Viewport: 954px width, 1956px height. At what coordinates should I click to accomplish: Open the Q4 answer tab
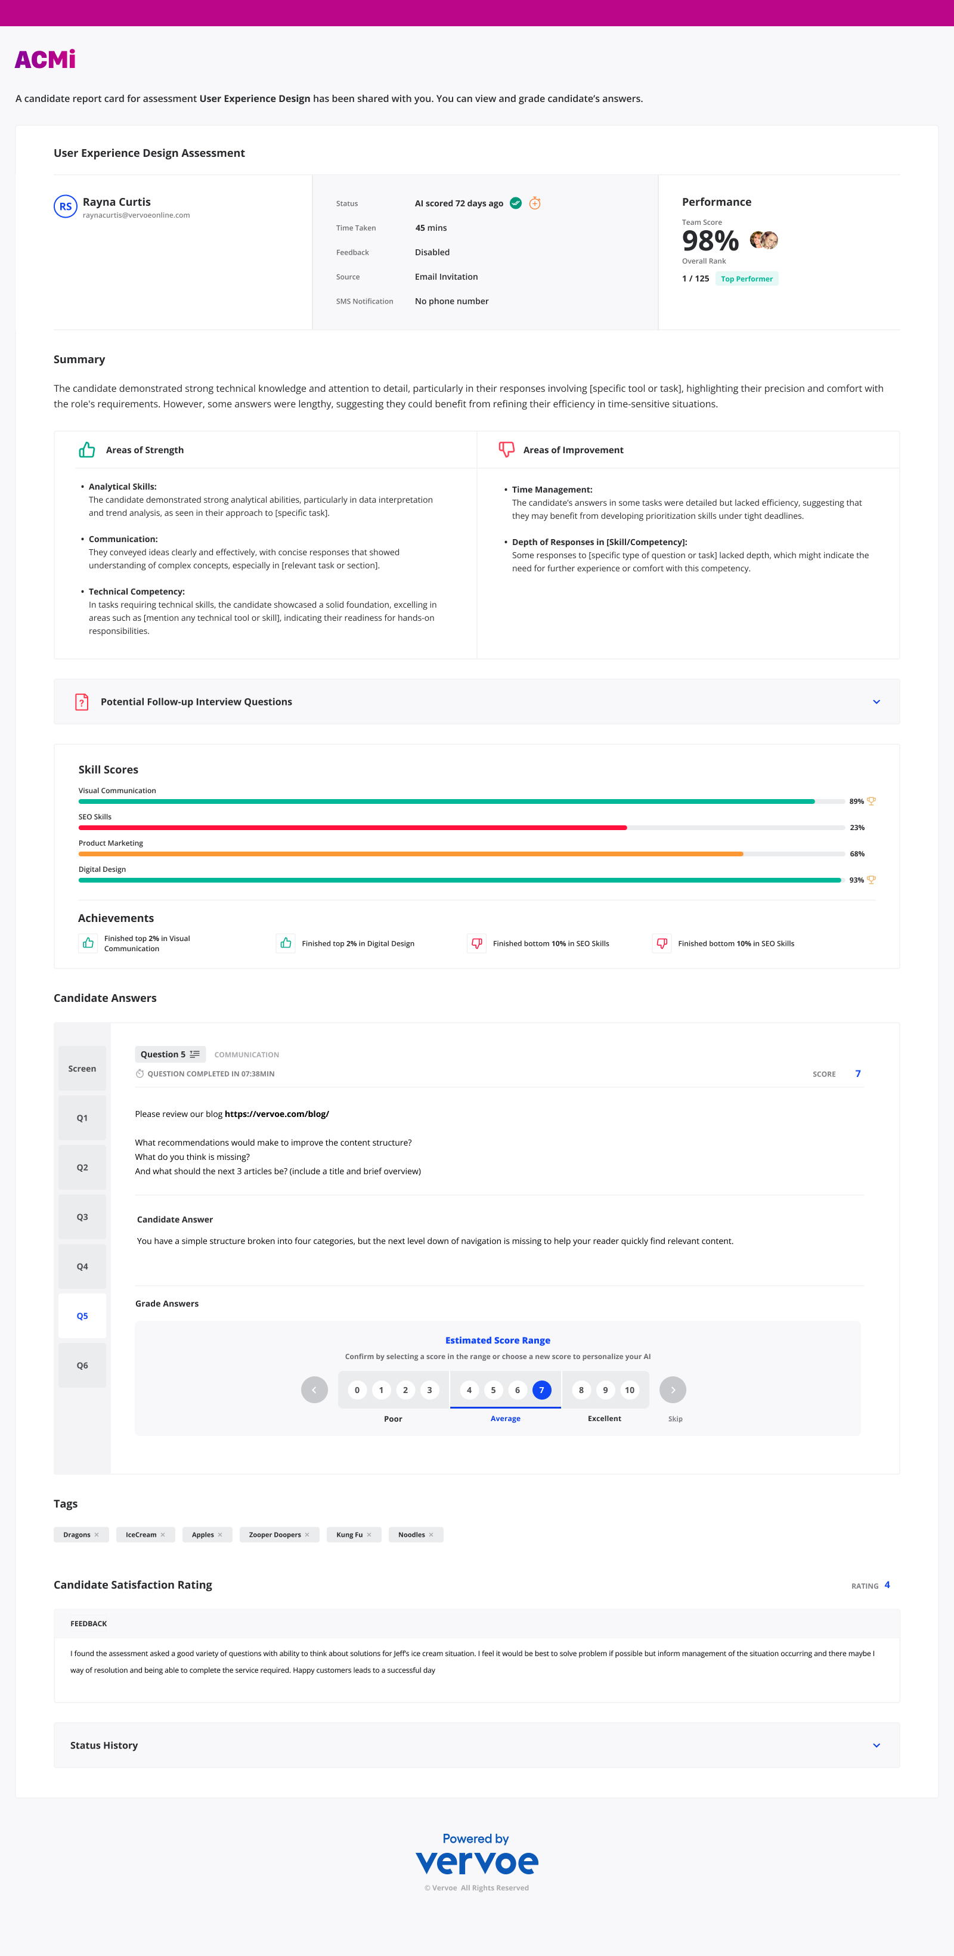[82, 1266]
